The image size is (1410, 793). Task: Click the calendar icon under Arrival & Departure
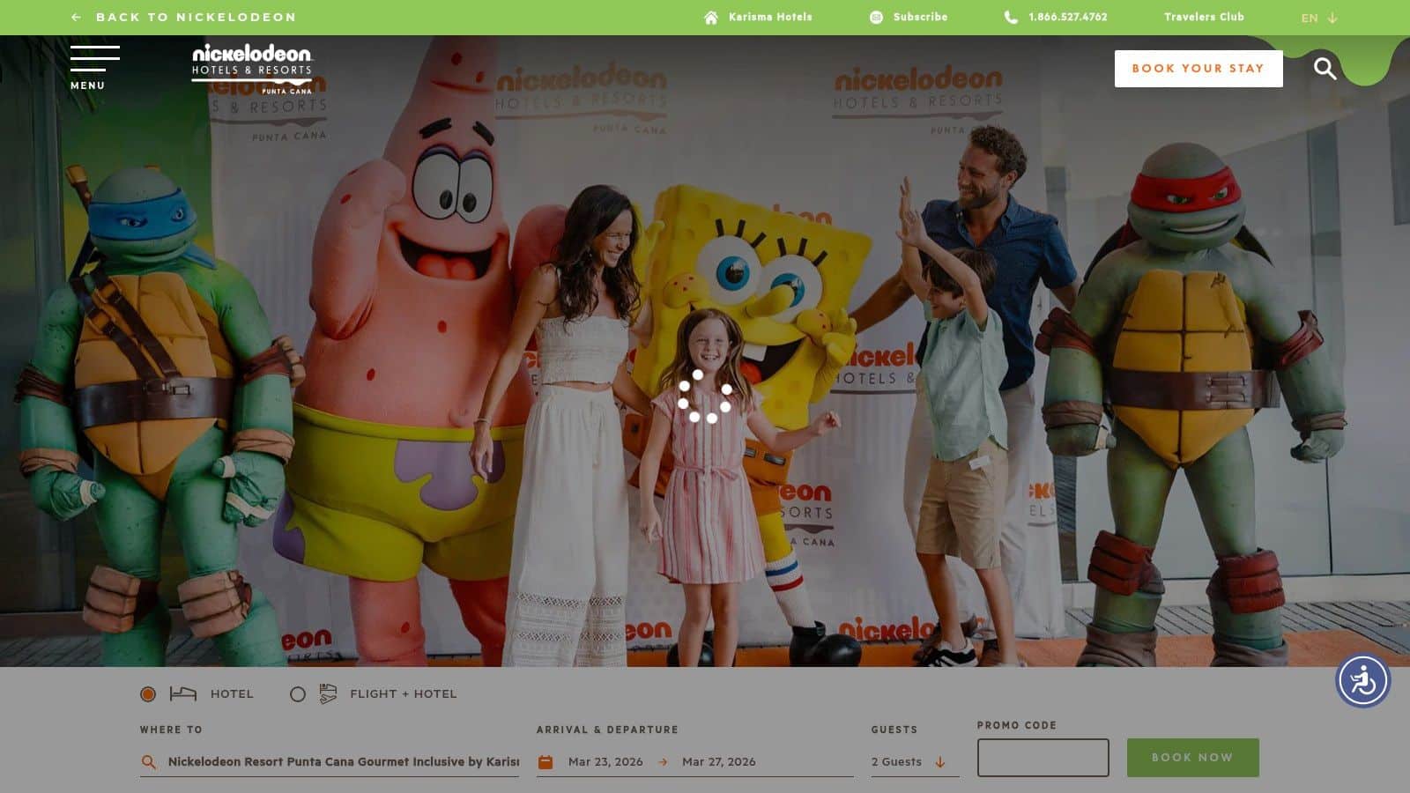(545, 761)
